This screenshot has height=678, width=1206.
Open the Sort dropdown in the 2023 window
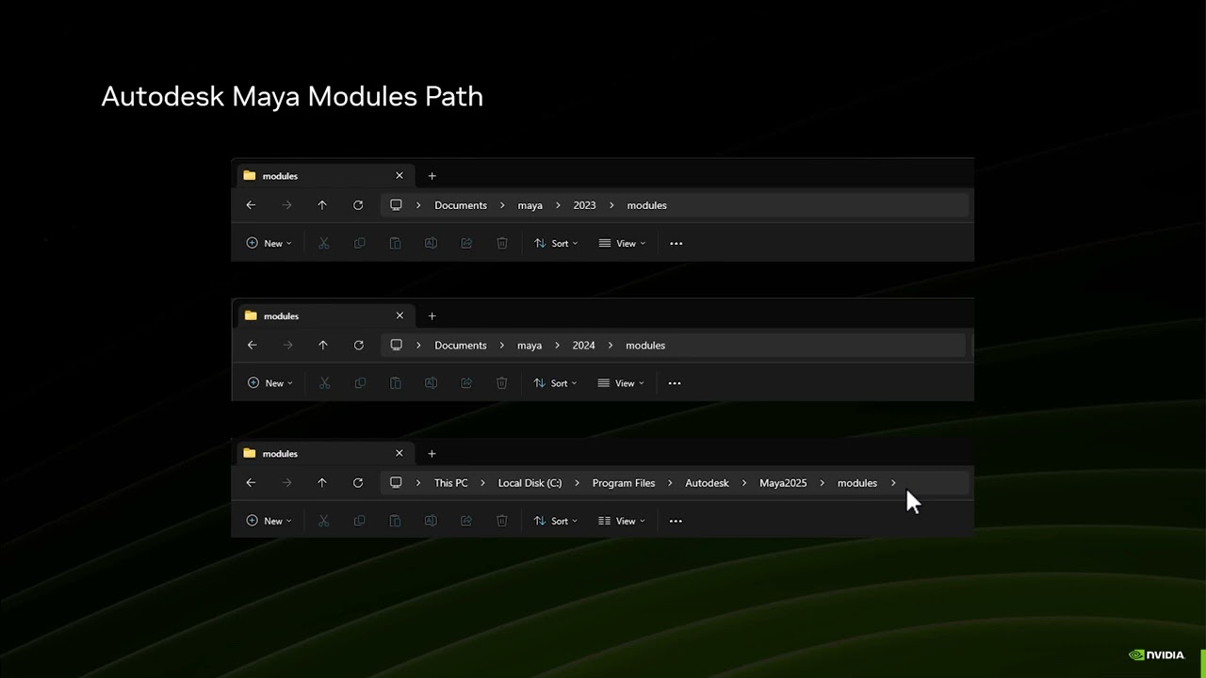tap(556, 243)
